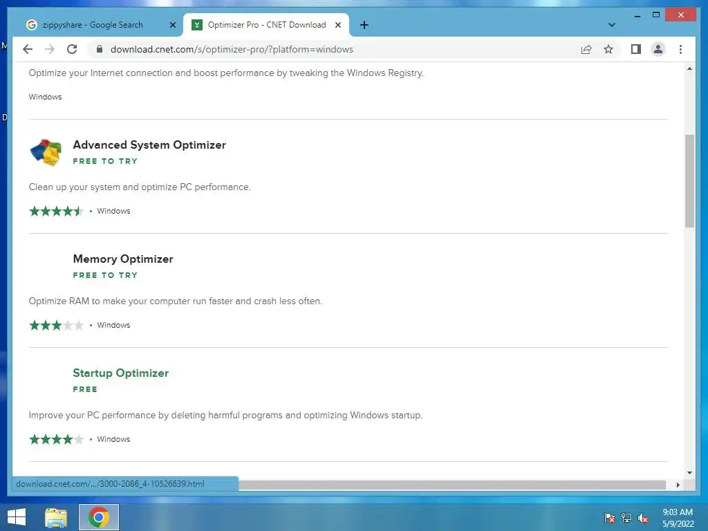Click the scroll up arrow

point(689,69)
